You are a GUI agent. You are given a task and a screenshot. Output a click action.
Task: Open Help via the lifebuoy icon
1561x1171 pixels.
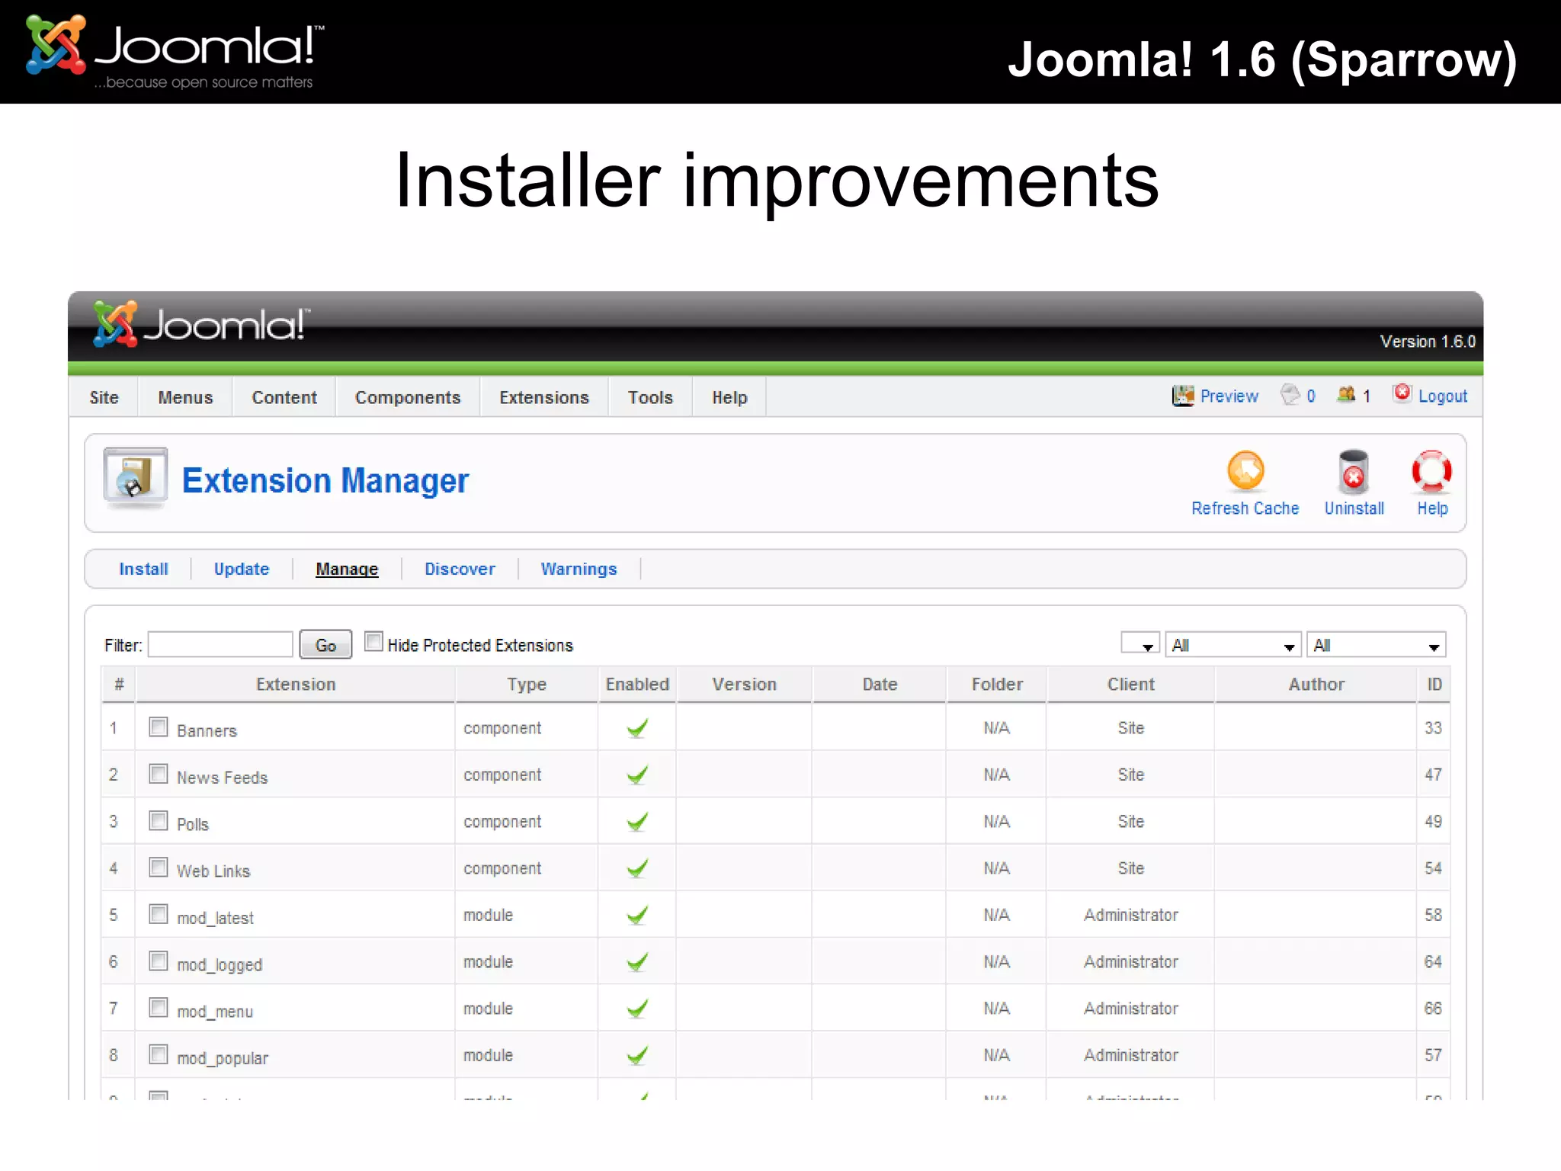(x=1431, y=472)
